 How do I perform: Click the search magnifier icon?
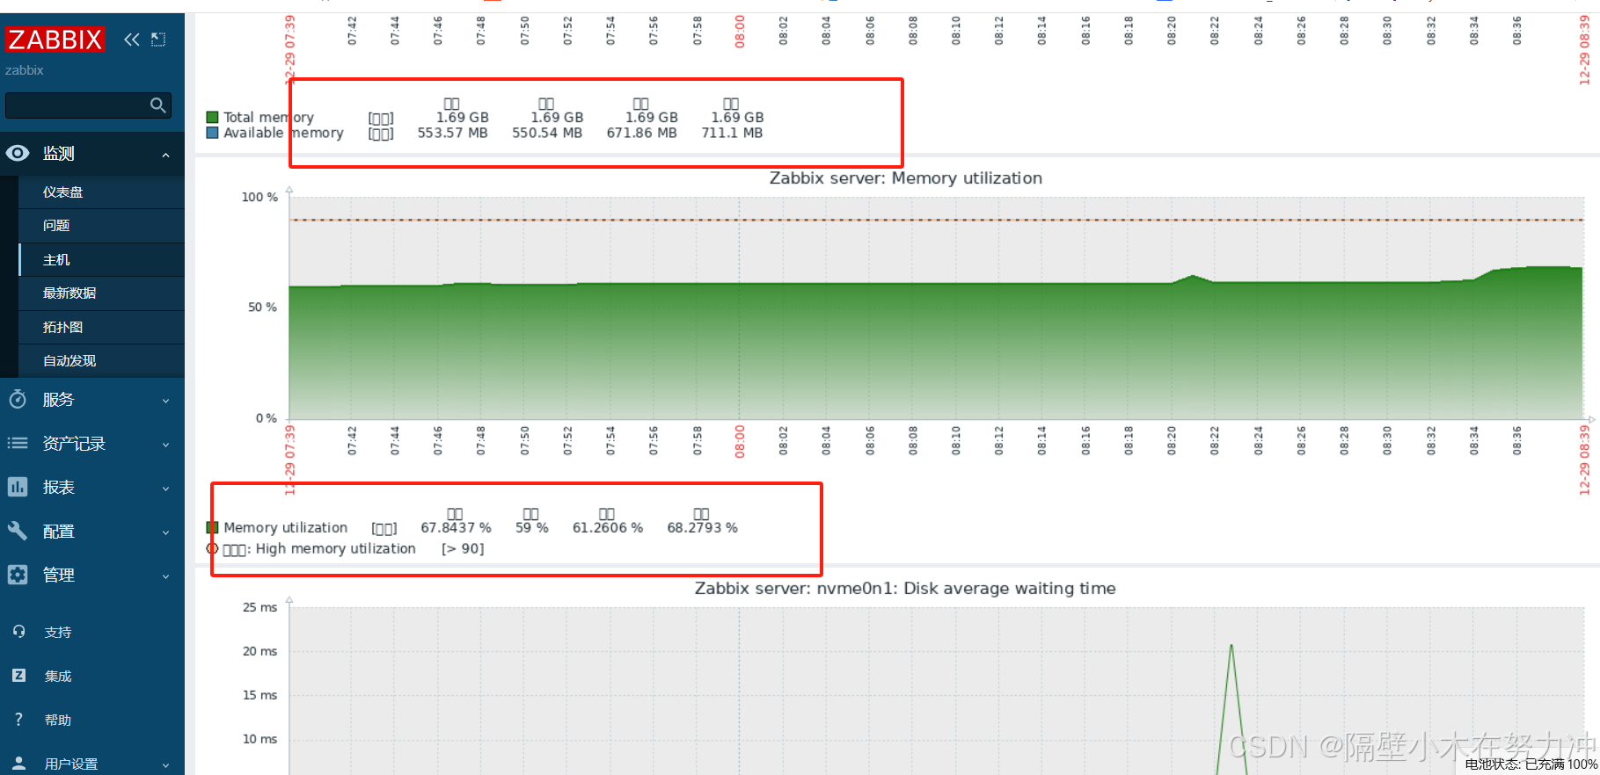pyautogui.click(x=158, y=105)
